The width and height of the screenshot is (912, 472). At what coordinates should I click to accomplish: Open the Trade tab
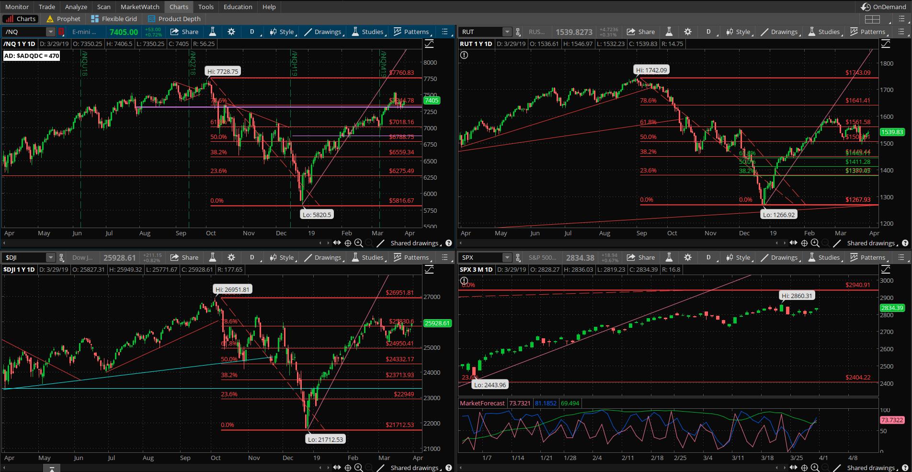pos(47,7)
